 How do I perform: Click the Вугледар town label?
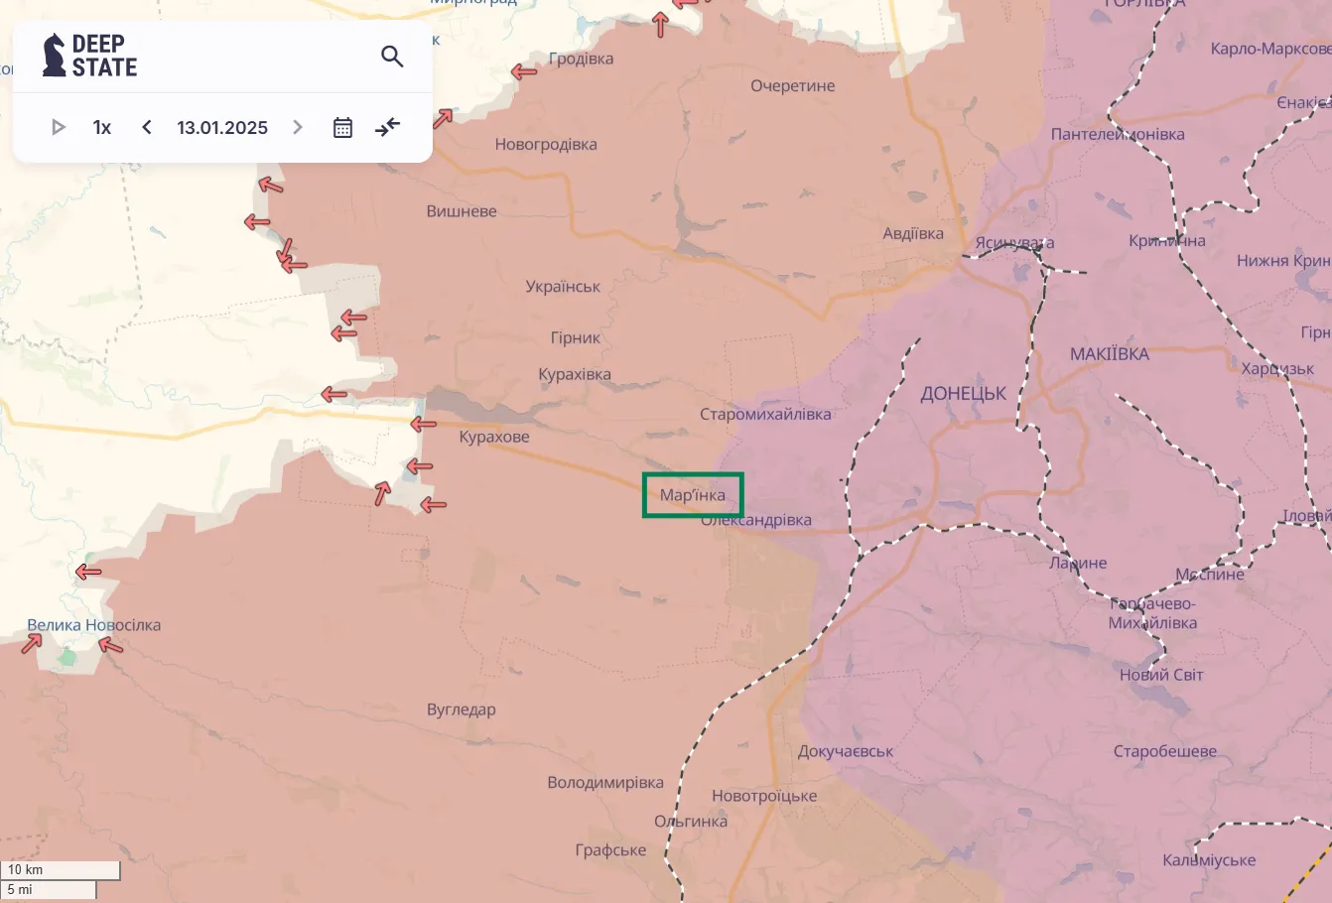[x=462, y=709]
